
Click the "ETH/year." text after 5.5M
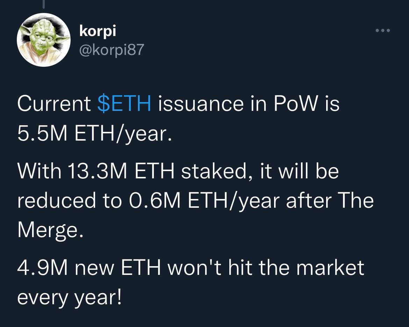(123, 134)
